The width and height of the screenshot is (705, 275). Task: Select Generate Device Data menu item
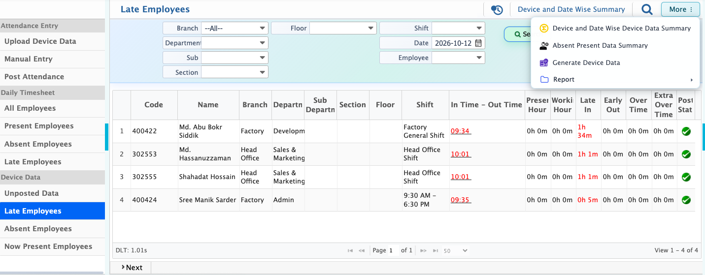[x=616, y=62]
